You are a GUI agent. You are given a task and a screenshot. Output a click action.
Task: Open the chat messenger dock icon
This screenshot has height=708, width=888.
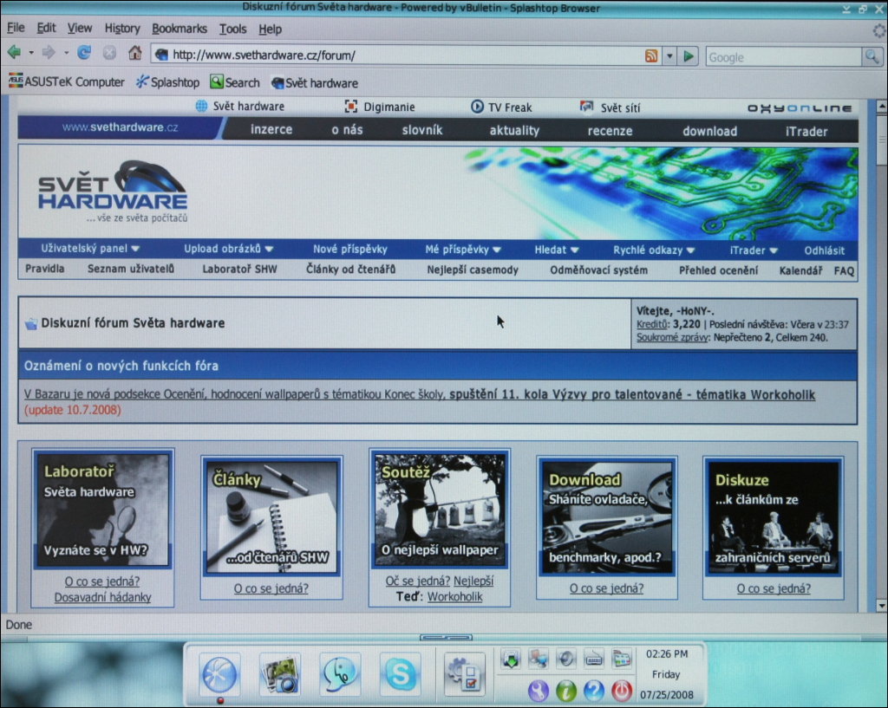(x=340, y=674)
